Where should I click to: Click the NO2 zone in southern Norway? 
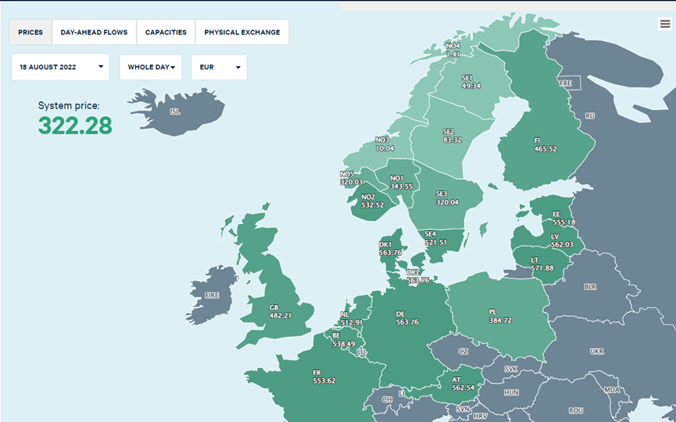(372, 201)
